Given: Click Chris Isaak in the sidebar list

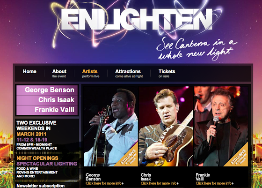Looking at the screenshot, I should point(47,100).
